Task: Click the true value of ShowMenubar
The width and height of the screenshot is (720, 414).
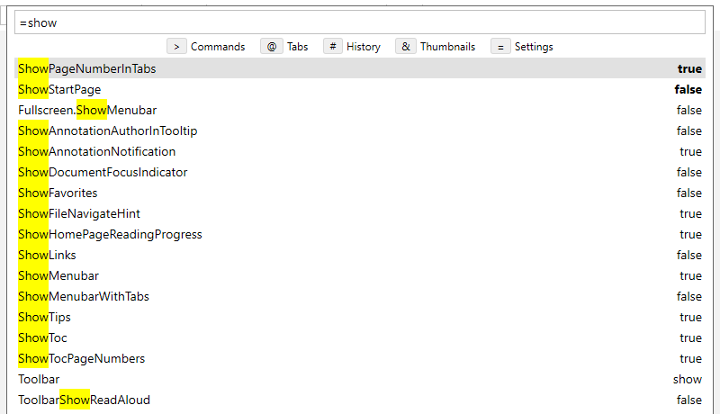Action: [690, 275]
